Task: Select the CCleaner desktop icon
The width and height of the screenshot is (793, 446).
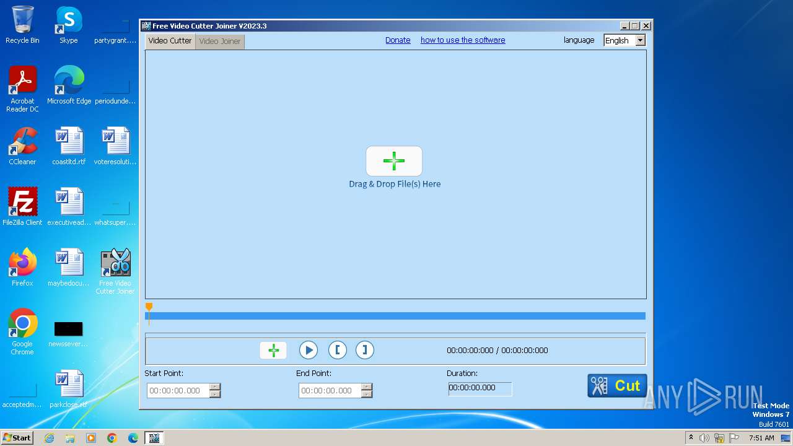Action: coord(22,147)
